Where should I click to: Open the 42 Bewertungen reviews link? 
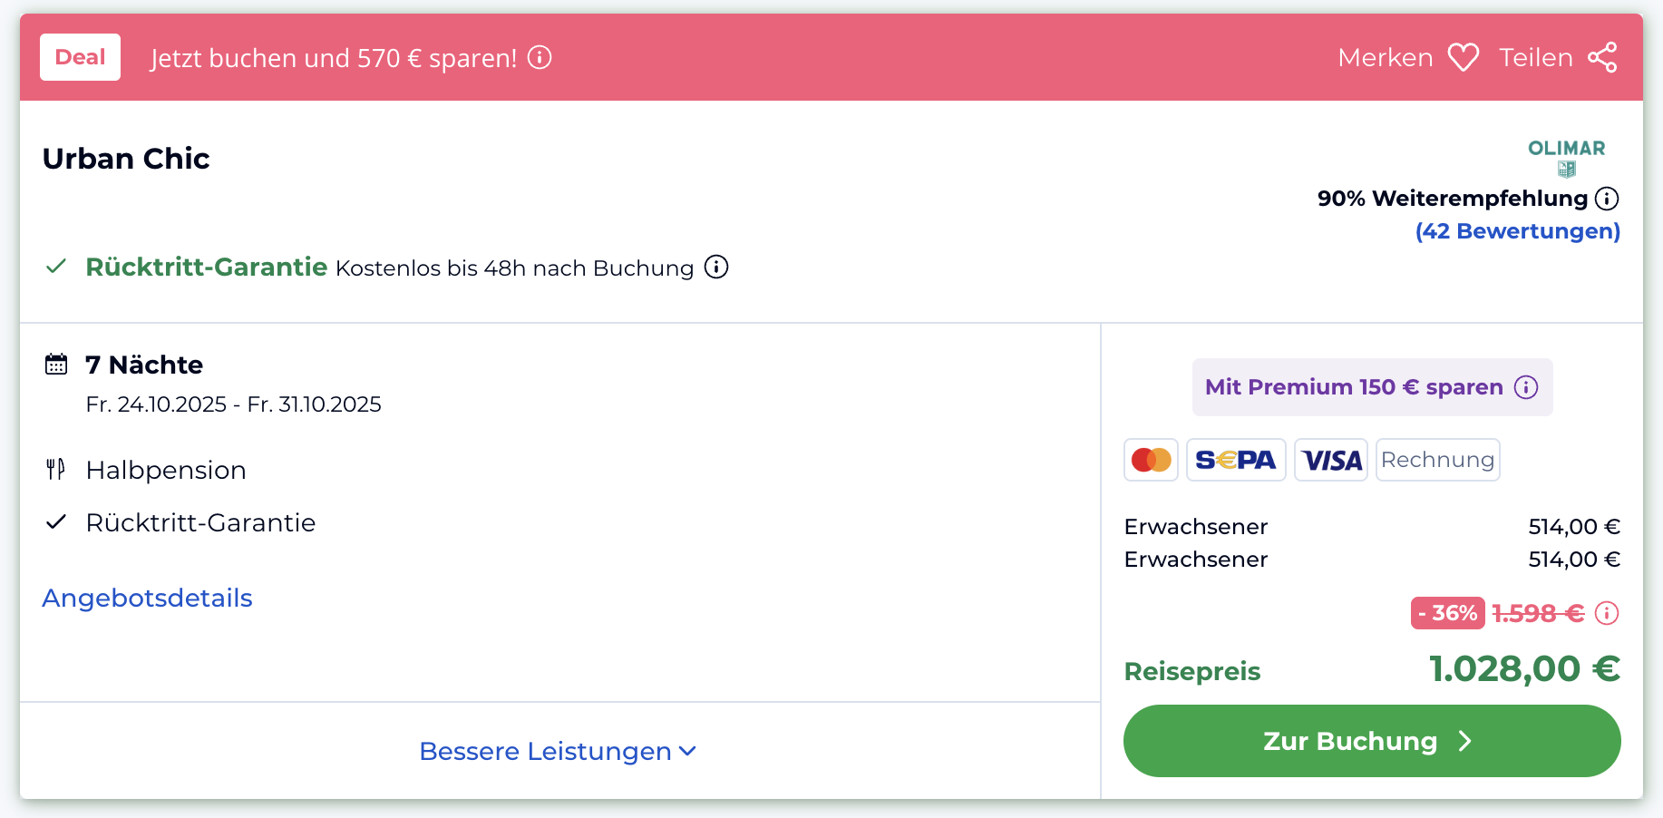point(1517,231)
